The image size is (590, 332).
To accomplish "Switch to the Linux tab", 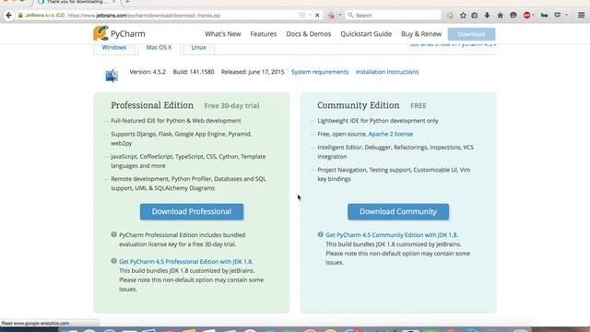I will pos(198,48).
